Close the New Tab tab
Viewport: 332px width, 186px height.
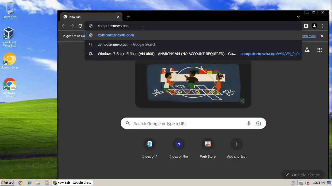[x=118, y=17]
